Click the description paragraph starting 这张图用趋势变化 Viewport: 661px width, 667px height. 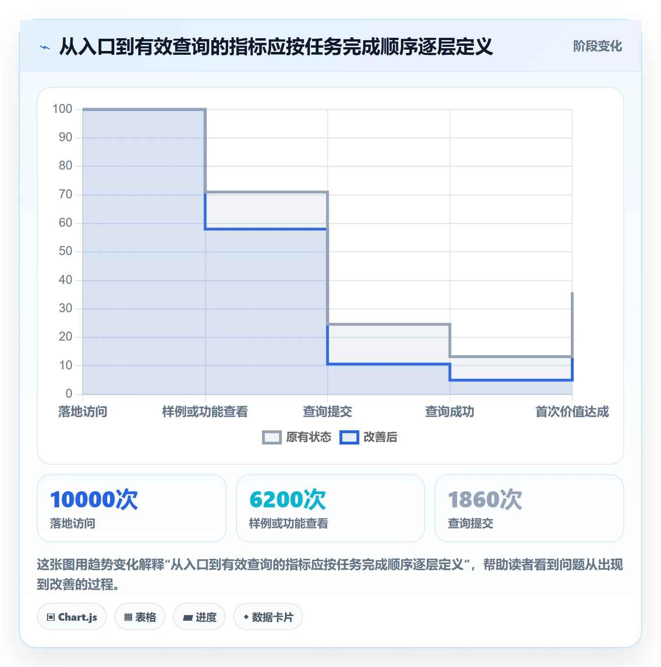coord(330,574)
